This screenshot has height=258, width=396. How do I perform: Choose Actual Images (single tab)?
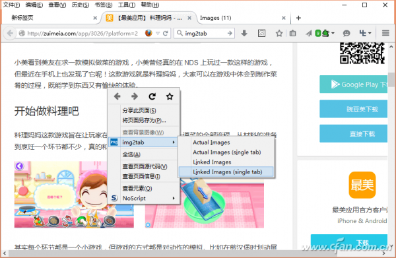pos(226,152)
